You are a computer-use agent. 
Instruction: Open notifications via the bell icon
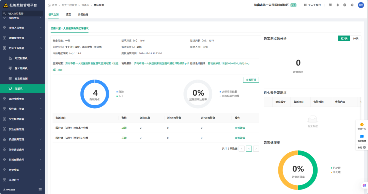tap(337, 5)
